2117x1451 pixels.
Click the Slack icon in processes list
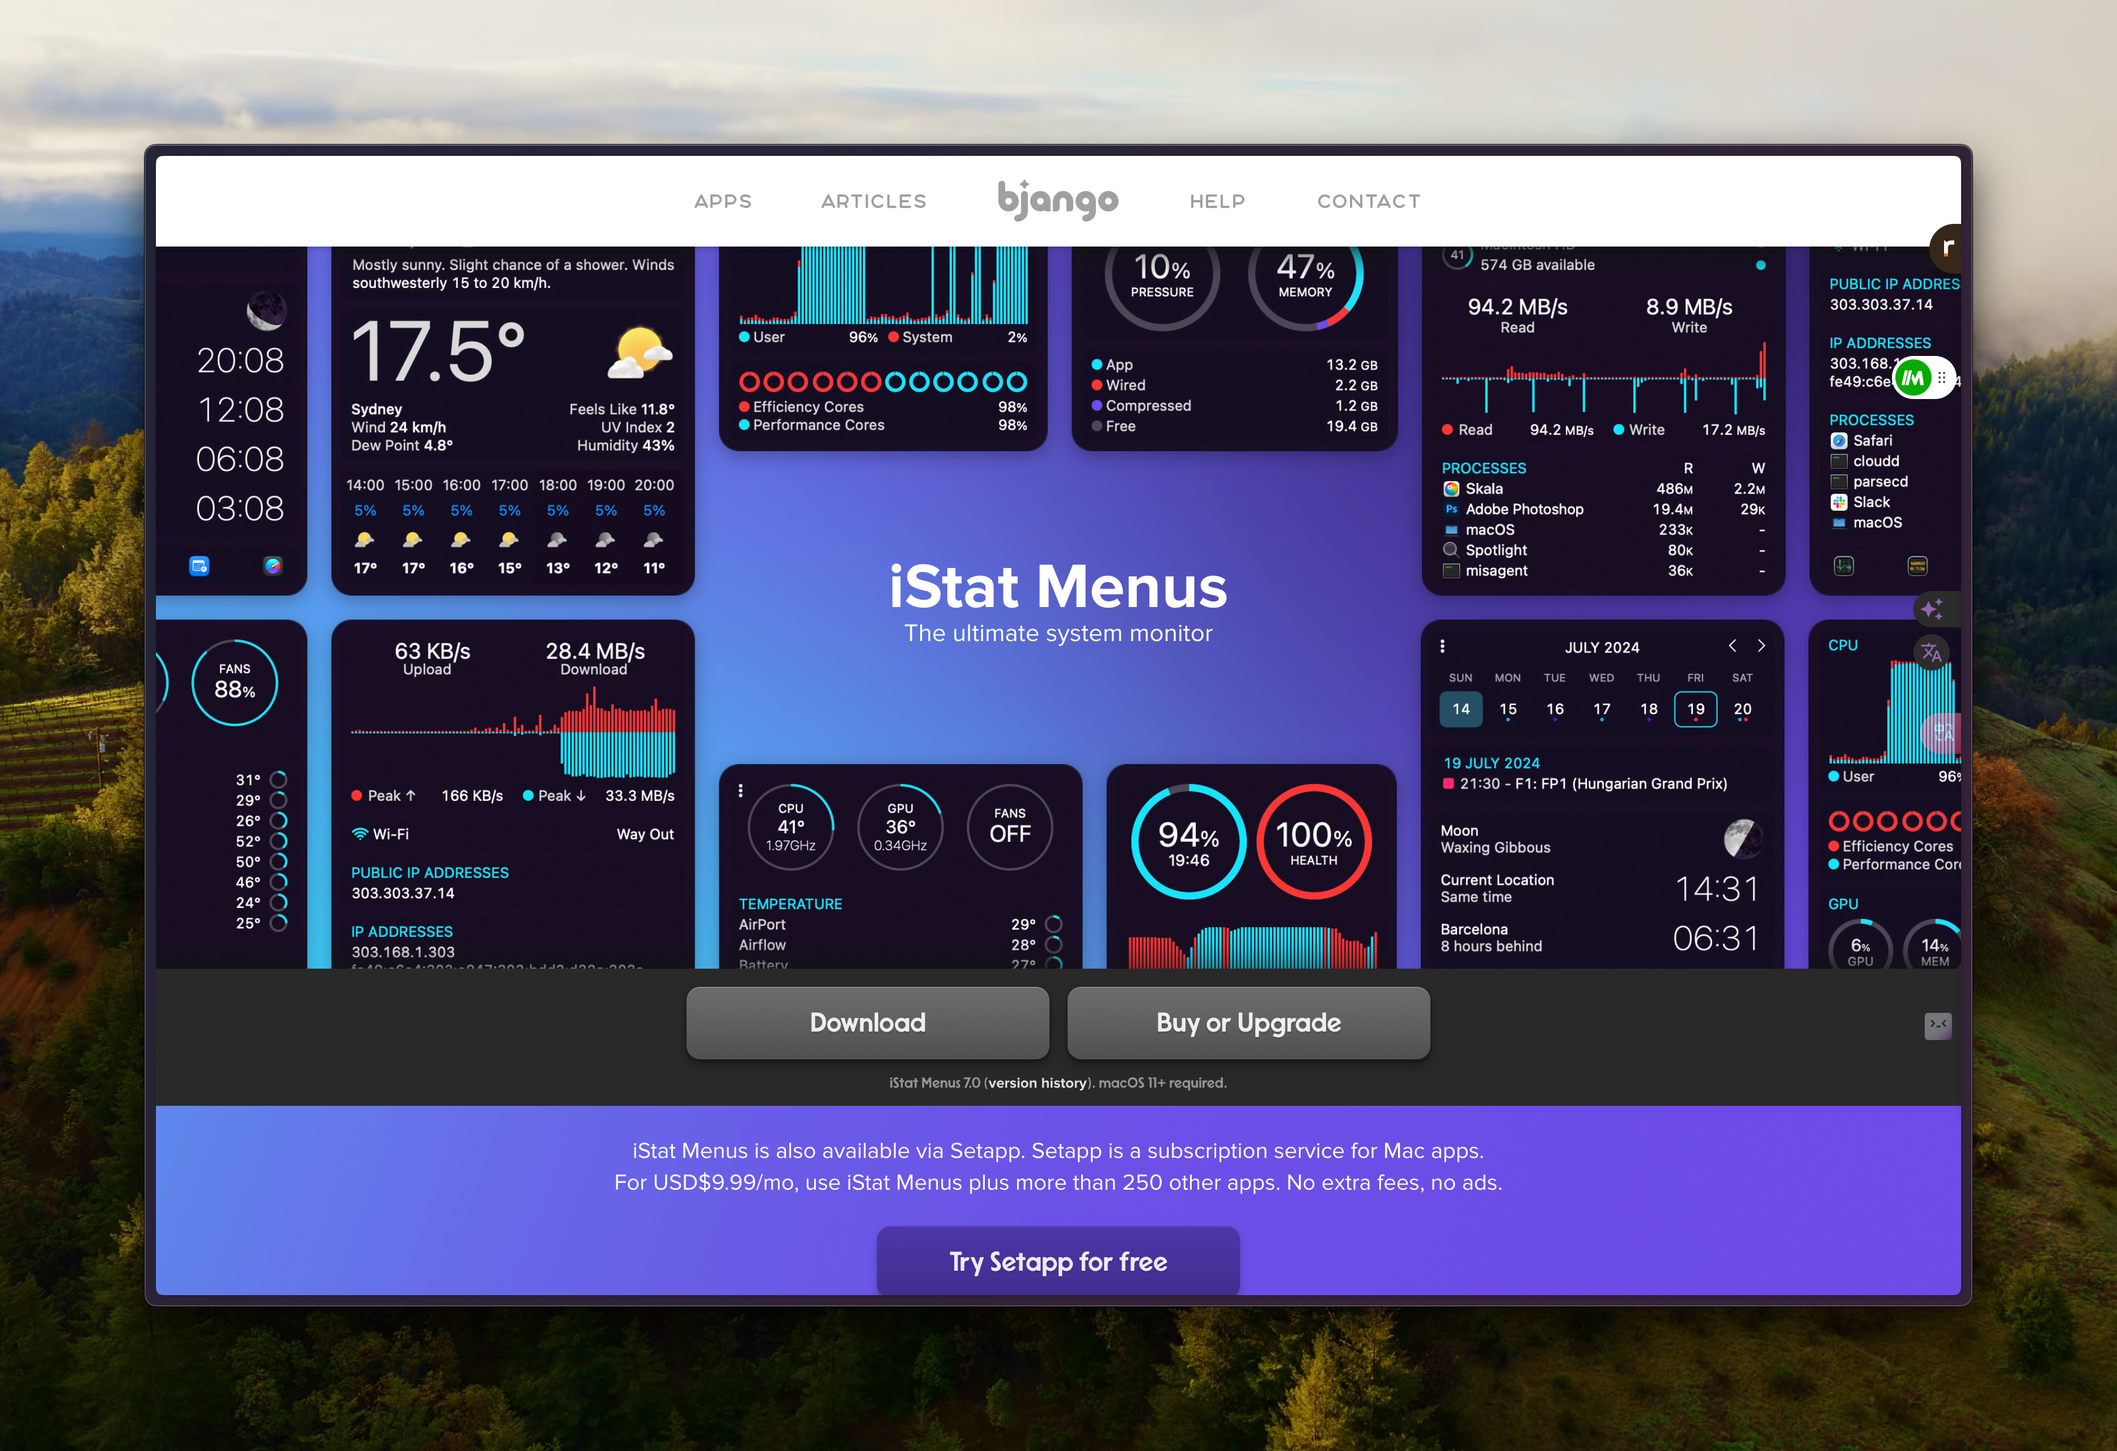1838,502
